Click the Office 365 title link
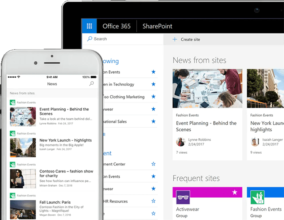 tap(116, 26)
